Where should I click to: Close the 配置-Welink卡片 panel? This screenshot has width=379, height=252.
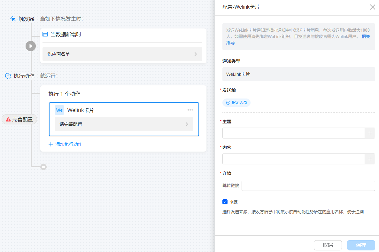373,7
